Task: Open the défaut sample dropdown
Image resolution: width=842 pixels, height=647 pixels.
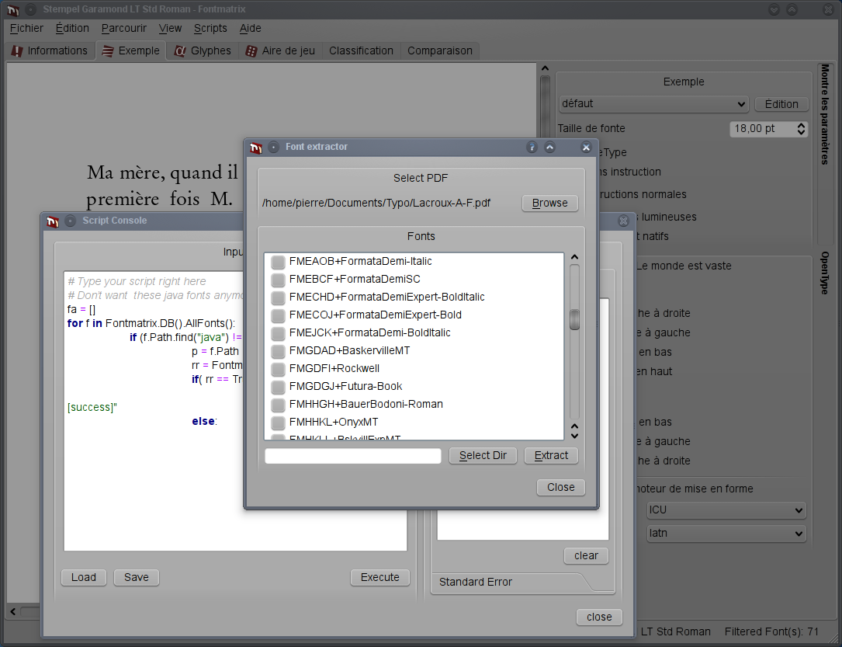Action: click(654, 104)
